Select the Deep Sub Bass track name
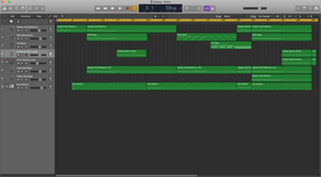The width and height of the screenshot is (321, 177). pos(24,68)
